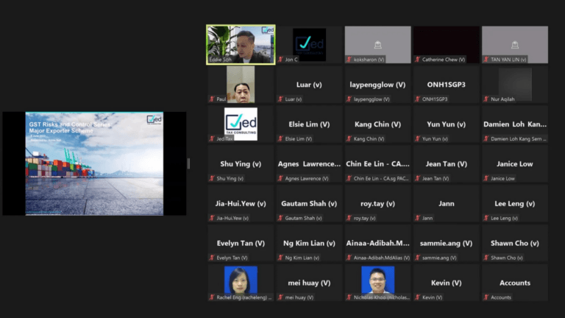Click large name 'Shu Ying (v)'

pos(241,164)
